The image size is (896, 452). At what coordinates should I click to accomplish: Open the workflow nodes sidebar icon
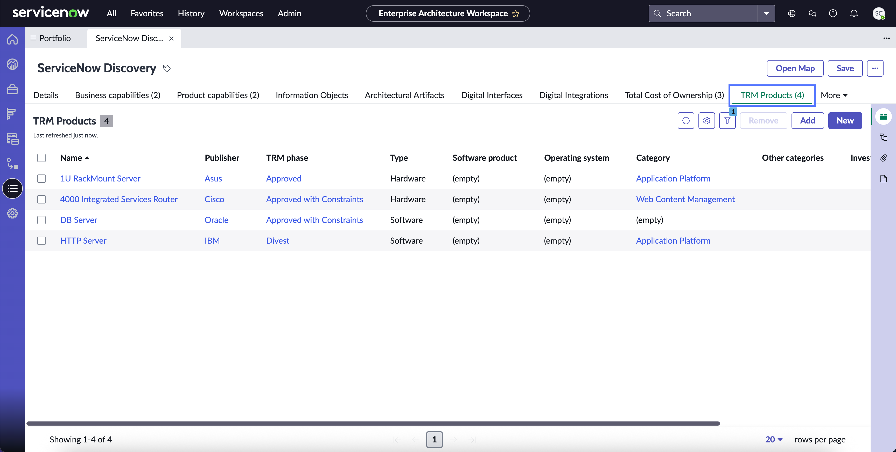12,164
